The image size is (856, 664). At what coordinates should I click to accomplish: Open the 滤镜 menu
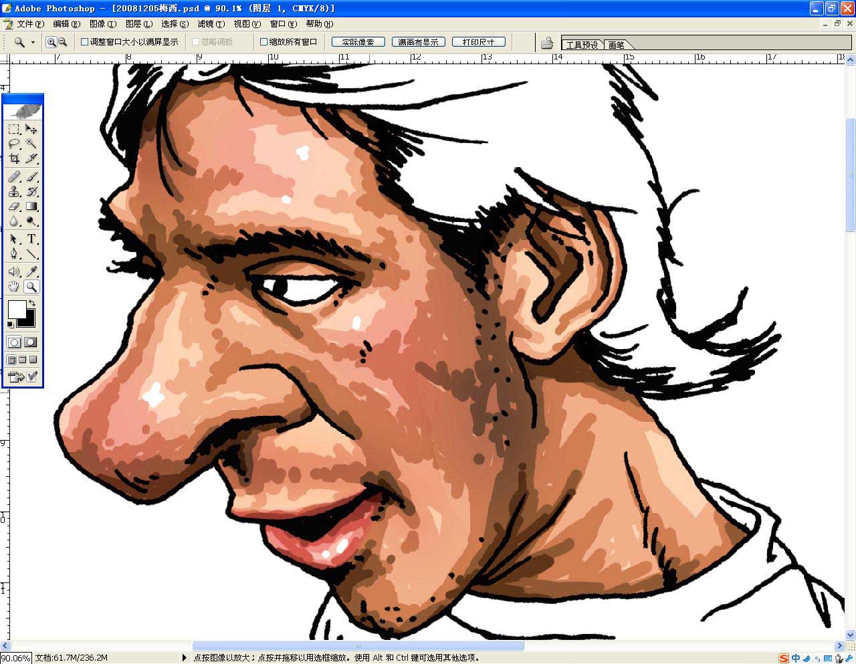pyautogui.click(x=211, y=24)
